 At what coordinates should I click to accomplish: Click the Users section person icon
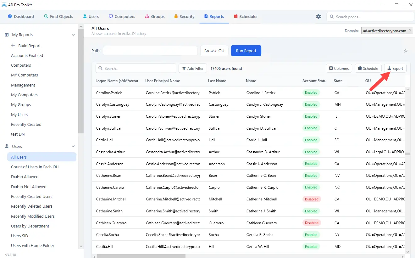(x=7, y=146)
